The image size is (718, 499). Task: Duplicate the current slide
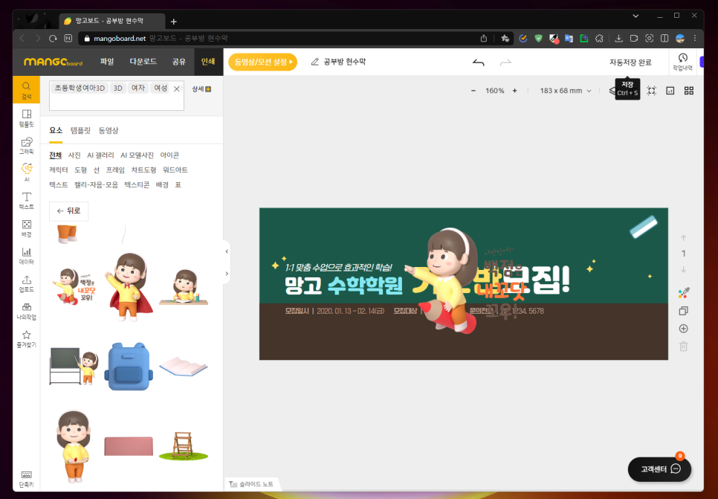click(684, 311)
